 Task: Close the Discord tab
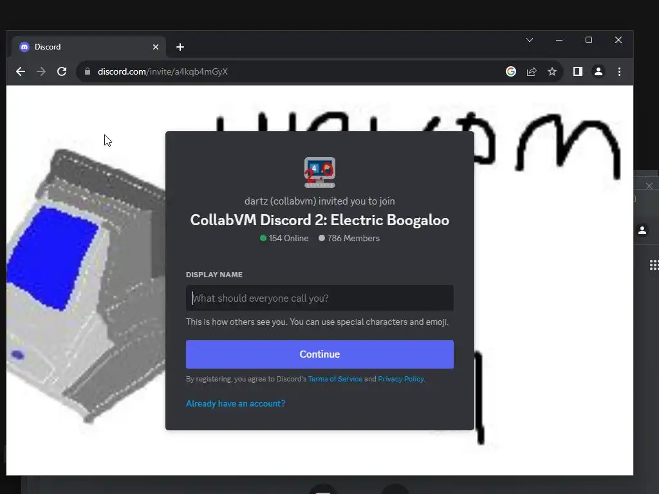click(x=156, y=47)
